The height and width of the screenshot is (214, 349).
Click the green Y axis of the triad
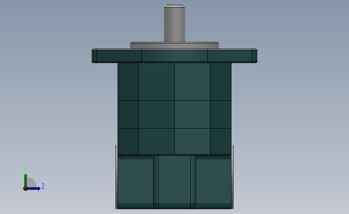point(26,180)
